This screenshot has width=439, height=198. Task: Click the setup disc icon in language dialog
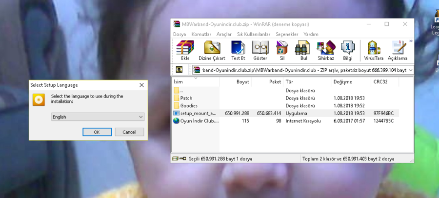point(39,99)
